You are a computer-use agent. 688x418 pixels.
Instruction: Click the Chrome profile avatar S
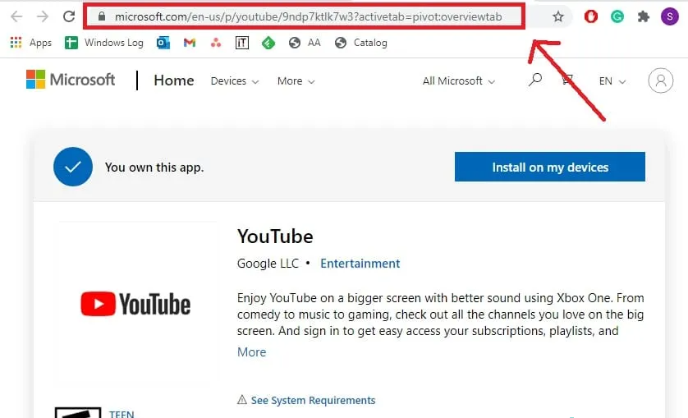pos(670,16)
